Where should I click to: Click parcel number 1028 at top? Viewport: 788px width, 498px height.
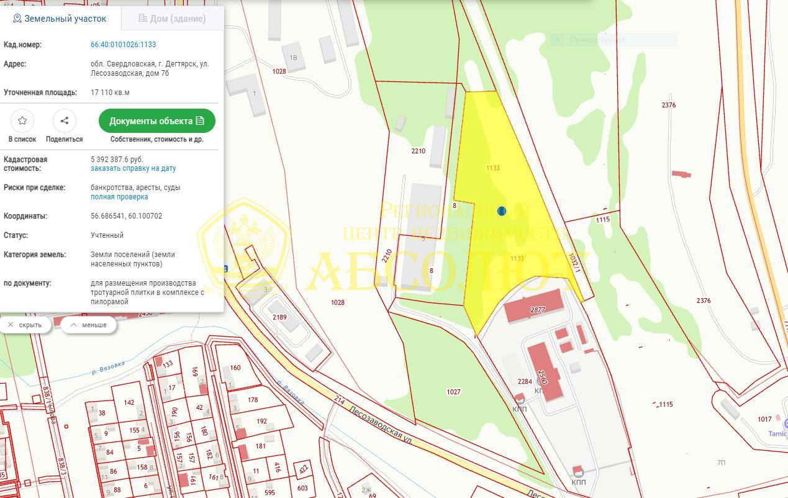279,71
